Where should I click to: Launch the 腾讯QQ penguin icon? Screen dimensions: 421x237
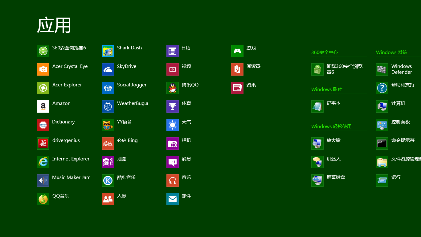tap(173, 88)
